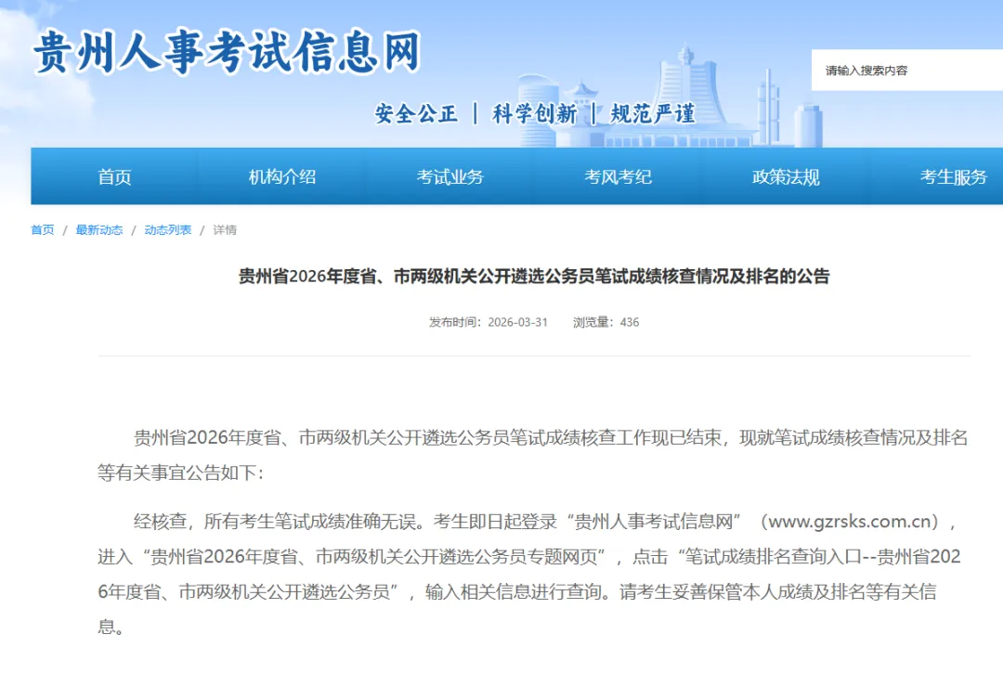1003x686 pixels.
Task: Click the 浏览量 view count text
Action: pyautogui.click(x=606, y=323)
